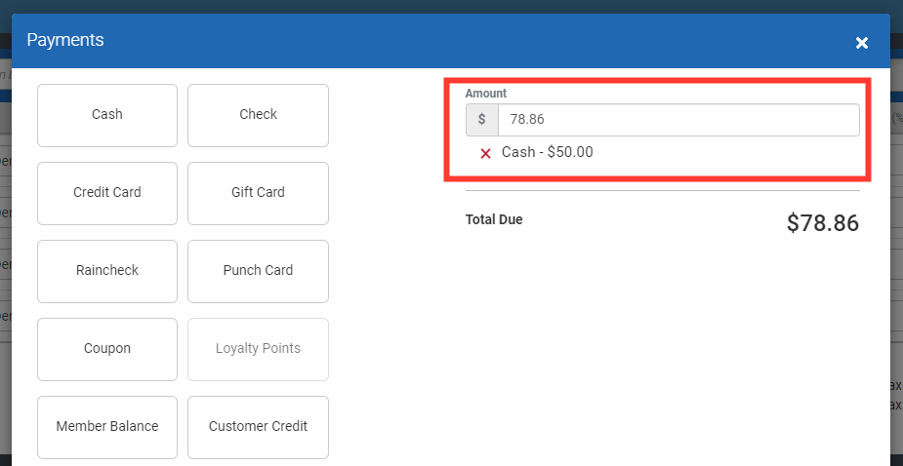Apply a Raincheck payment

coord(107,271)
